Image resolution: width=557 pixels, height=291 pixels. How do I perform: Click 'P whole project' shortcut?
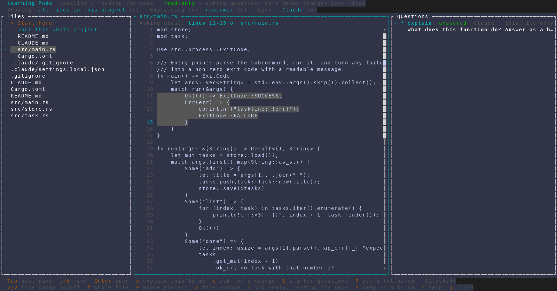coord(162,288)
